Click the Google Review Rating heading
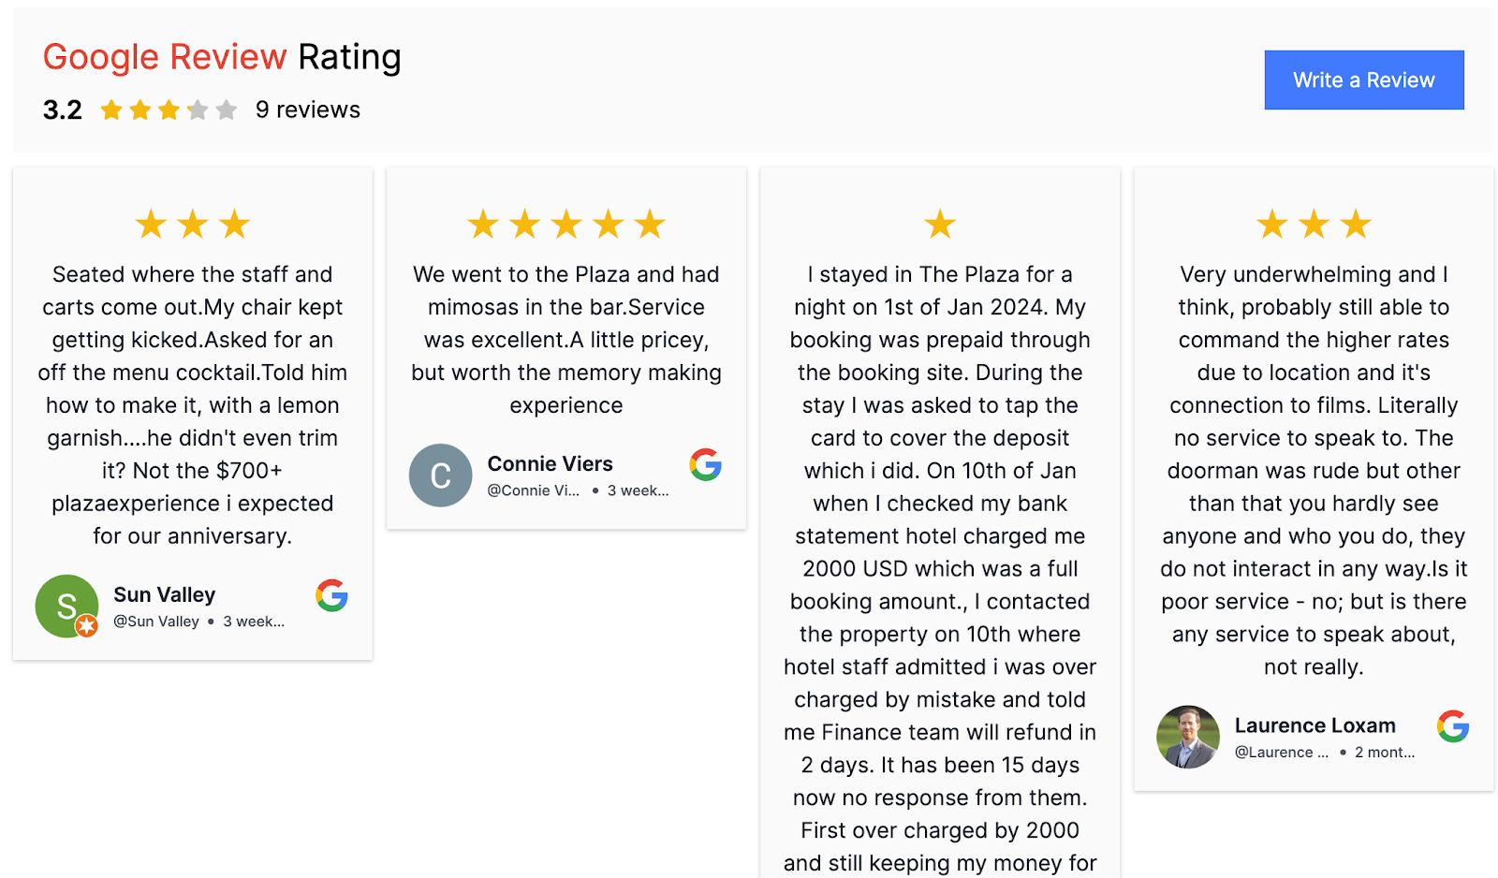1498x878 pixels. point(222,57)
